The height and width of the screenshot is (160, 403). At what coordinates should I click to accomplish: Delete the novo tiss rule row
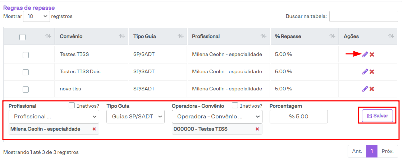[x=372, y=89]
